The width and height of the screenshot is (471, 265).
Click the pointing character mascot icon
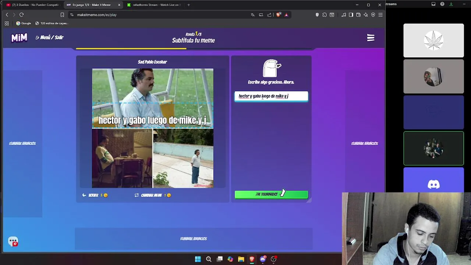272,68
